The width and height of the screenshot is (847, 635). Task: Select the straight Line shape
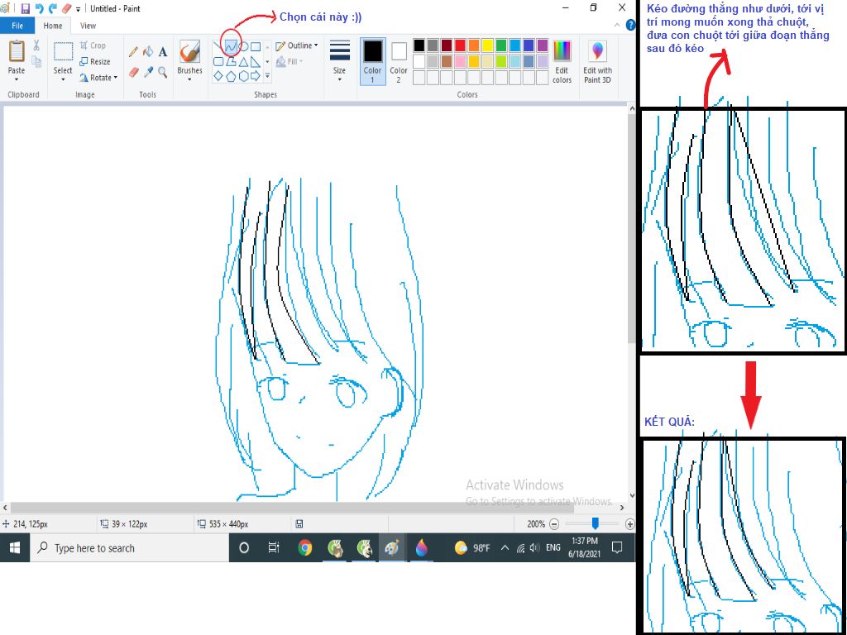pyautogui.click(x=218, y=47)
